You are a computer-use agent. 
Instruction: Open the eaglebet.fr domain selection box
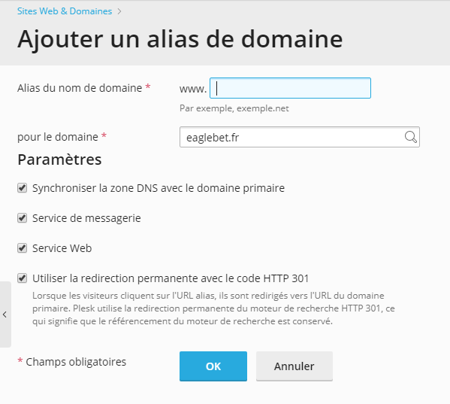(300, 137)
